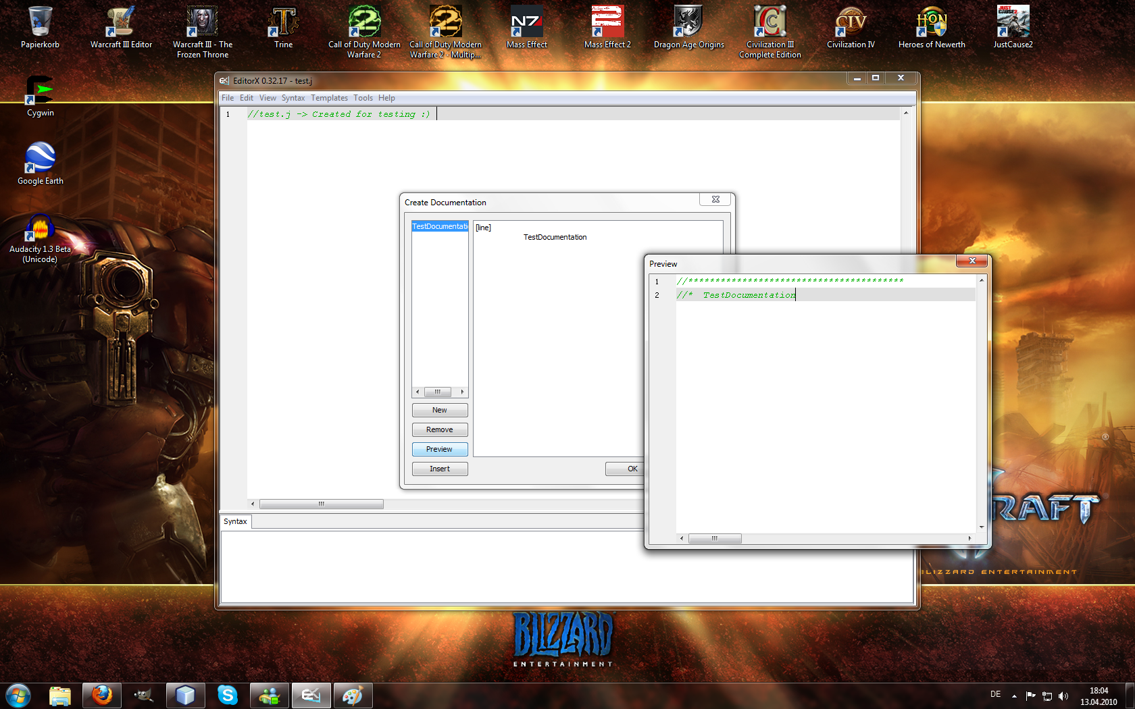The height and width of the screenshot is (709, 1135).
Task: Select the Syntax tab at bottom panel
Action: (x=235, y=521)
